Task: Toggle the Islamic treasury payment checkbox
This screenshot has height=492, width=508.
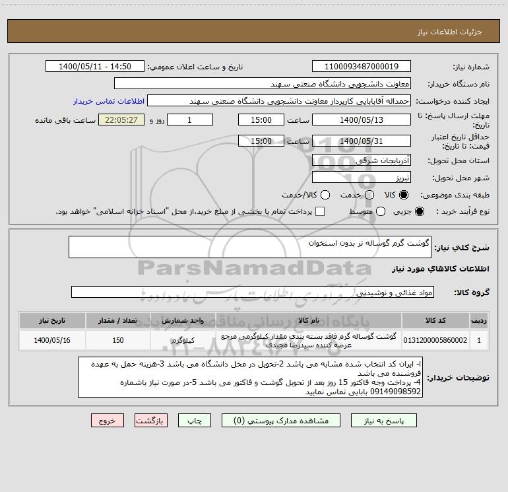Action: (x=320, y=211)
